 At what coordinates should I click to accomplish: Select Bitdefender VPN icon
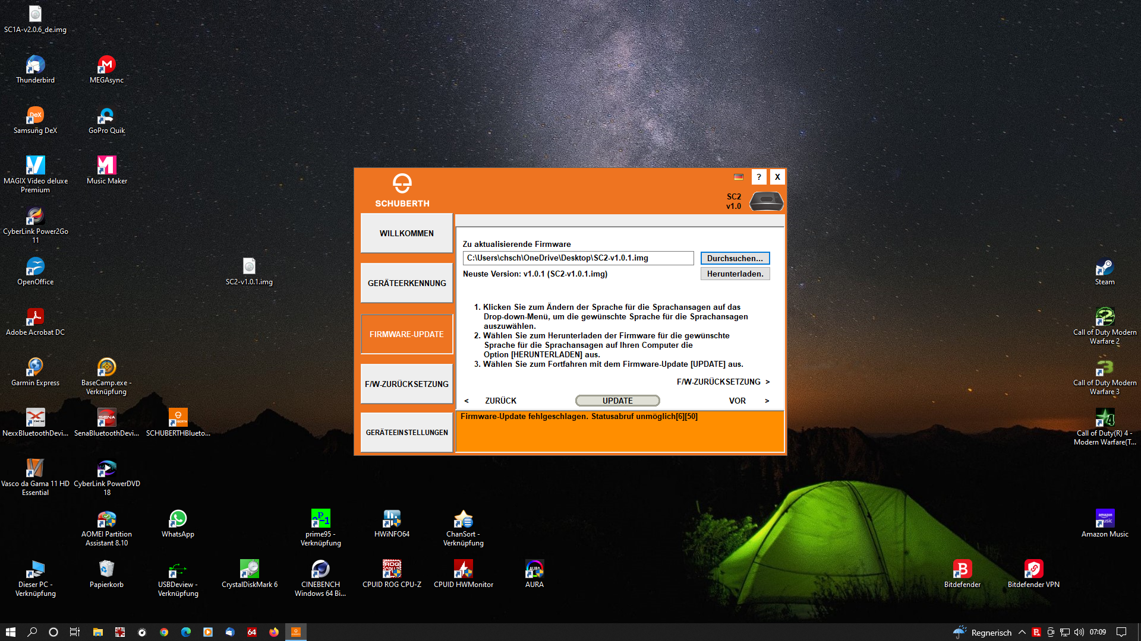(x=1033, y=574)
